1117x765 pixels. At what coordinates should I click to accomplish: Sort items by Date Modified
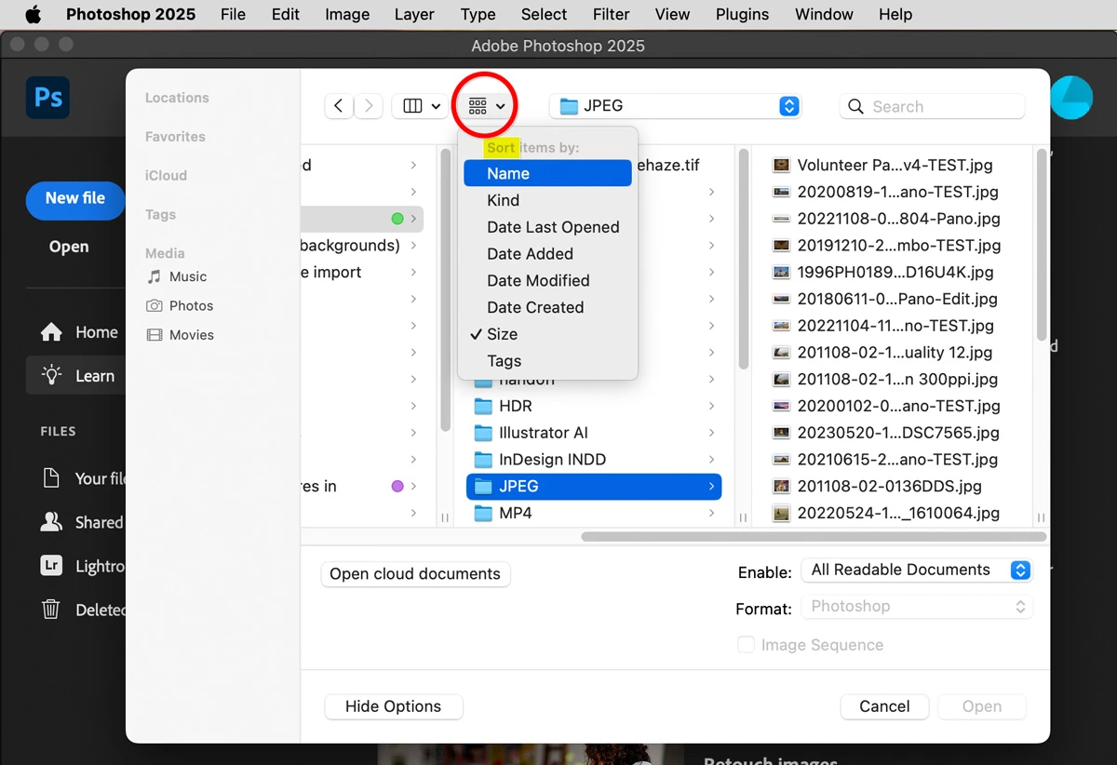547,280
